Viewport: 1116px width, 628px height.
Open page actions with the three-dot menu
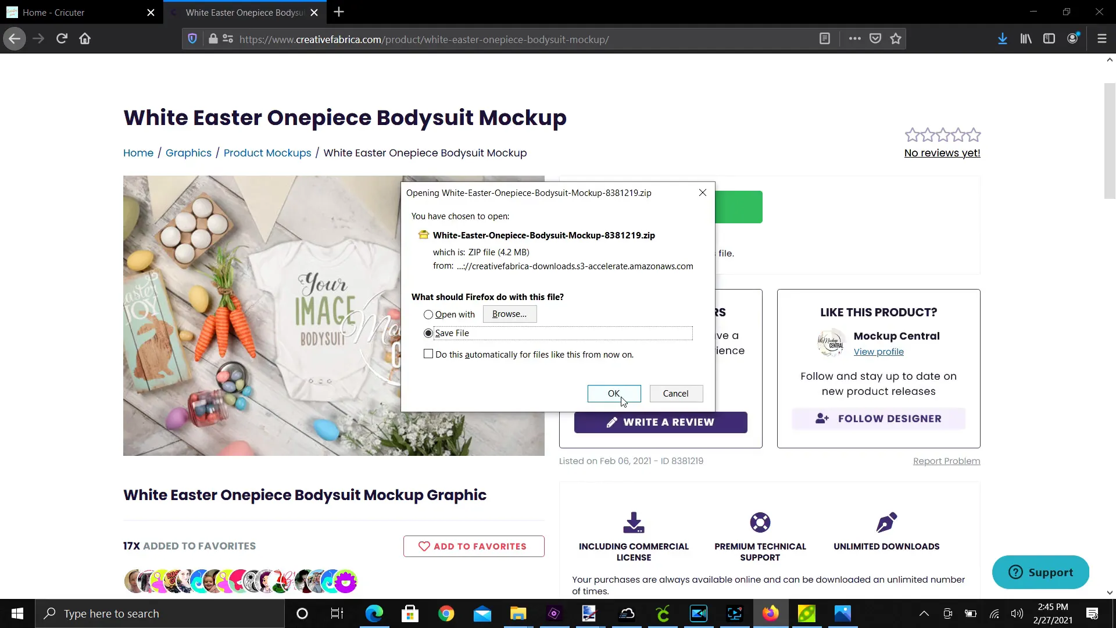click(854, 38)
